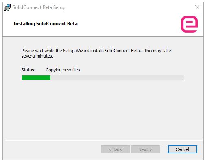Screen dimensions: 207x162
Task: Select the Installing SolidConnect Beta heading
Action: click(x=46, y=24)
